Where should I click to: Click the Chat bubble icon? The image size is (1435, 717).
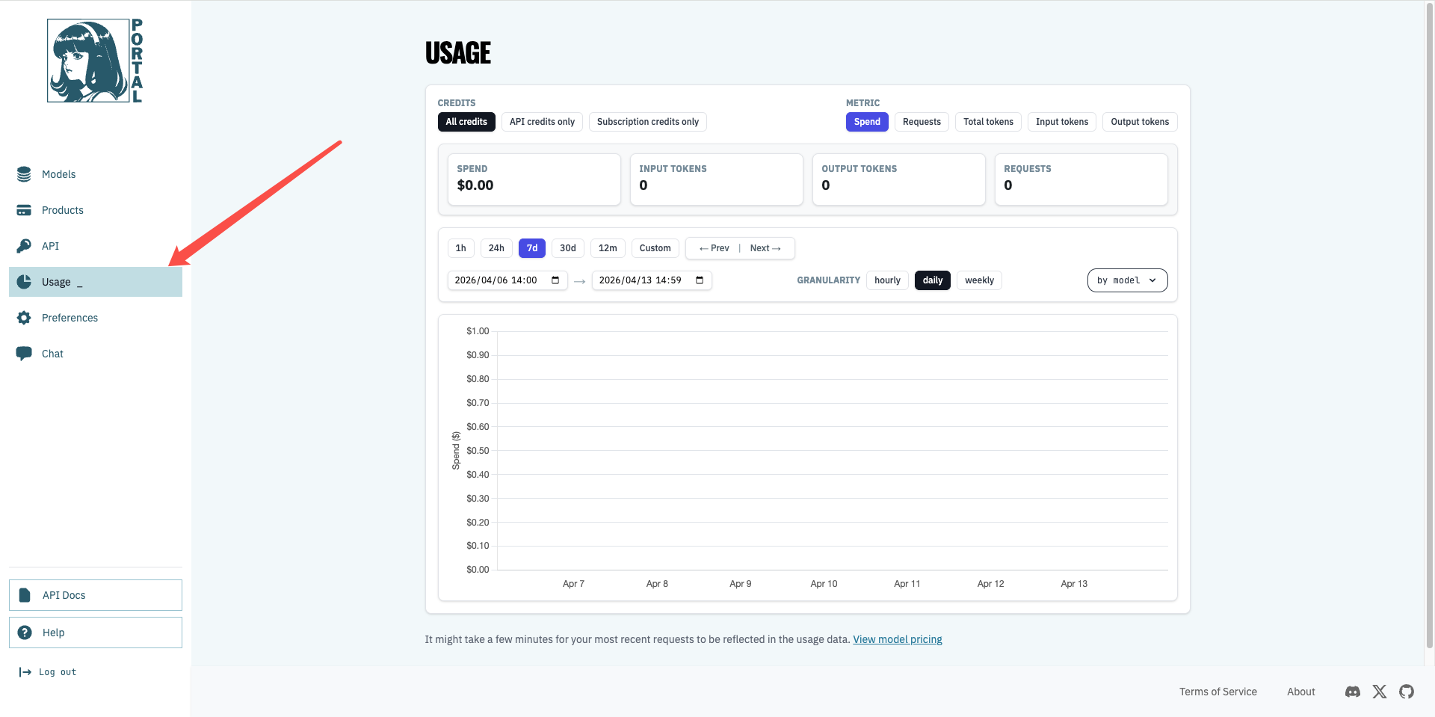24,354
